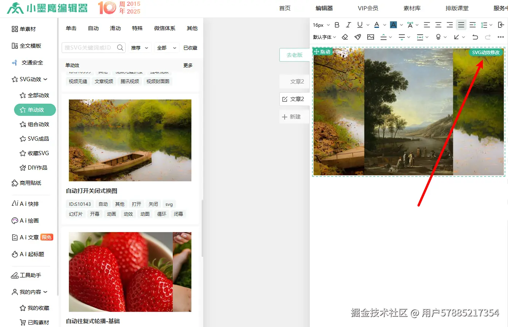The height and width of the screenshot is (327, 508).
Task: Switch to the 特殊 tab
Action: pyautogui.click(x=137, y=28)
